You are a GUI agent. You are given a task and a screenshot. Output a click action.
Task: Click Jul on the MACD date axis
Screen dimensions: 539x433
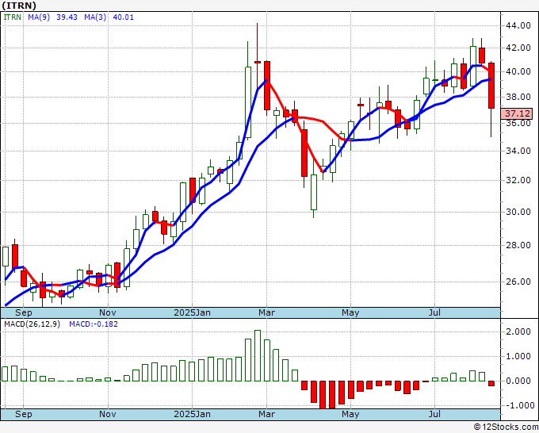coord(435,414)
